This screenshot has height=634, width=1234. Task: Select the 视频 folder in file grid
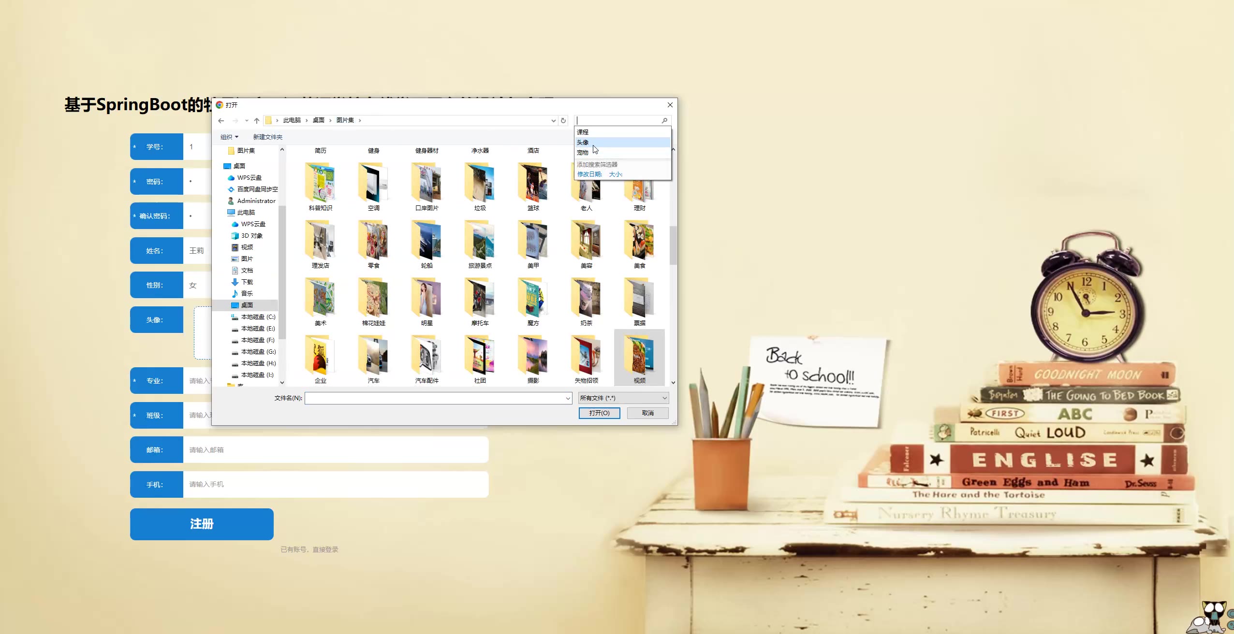(x=639, y=359)
